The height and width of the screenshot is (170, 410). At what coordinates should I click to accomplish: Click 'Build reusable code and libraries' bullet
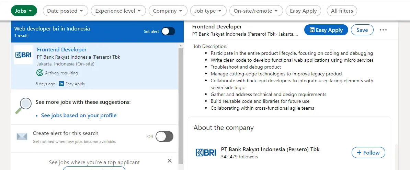[x=260, y=101]
